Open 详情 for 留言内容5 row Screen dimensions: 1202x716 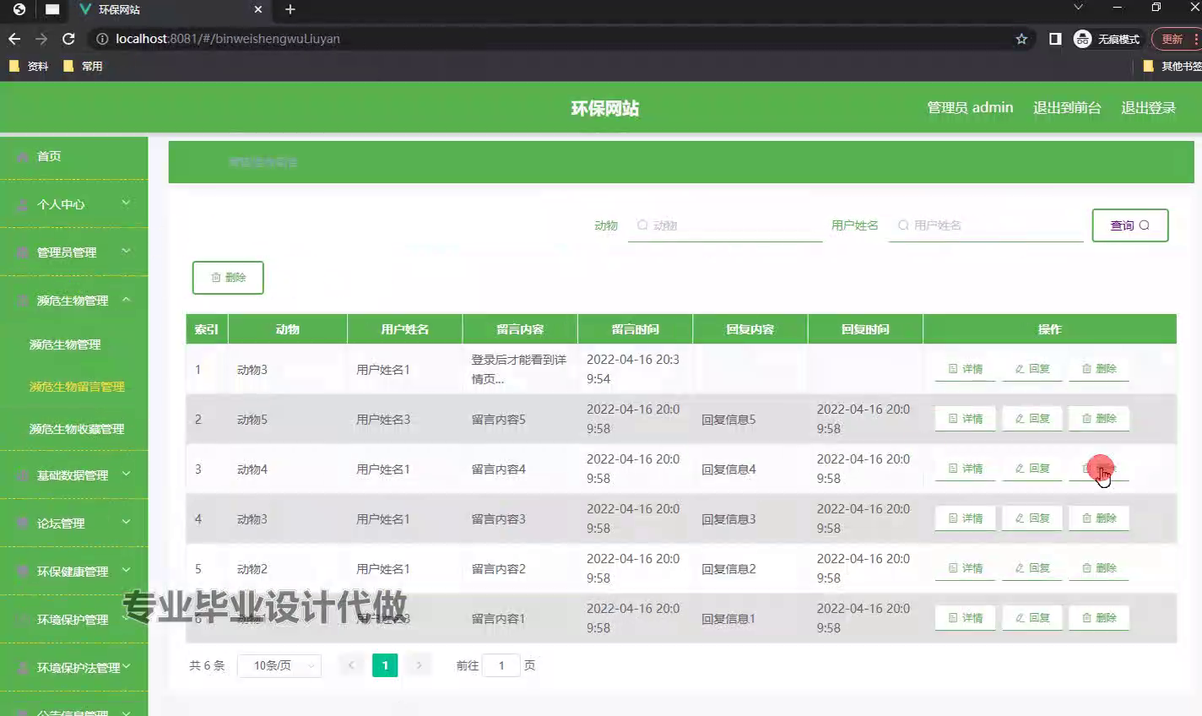965,419
